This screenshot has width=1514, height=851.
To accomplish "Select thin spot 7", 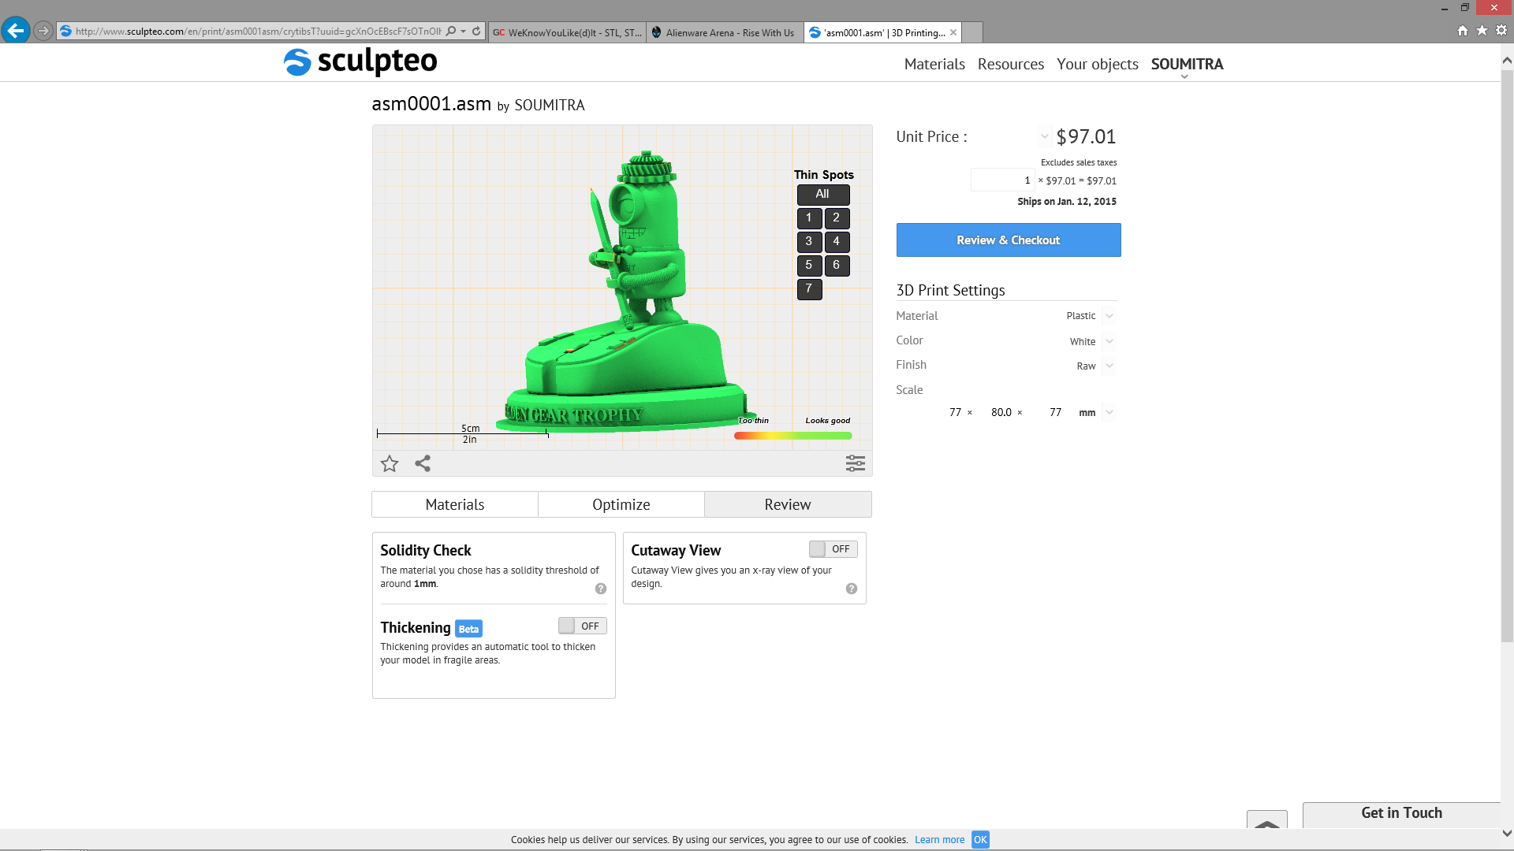I will click(x=809, y=289).
